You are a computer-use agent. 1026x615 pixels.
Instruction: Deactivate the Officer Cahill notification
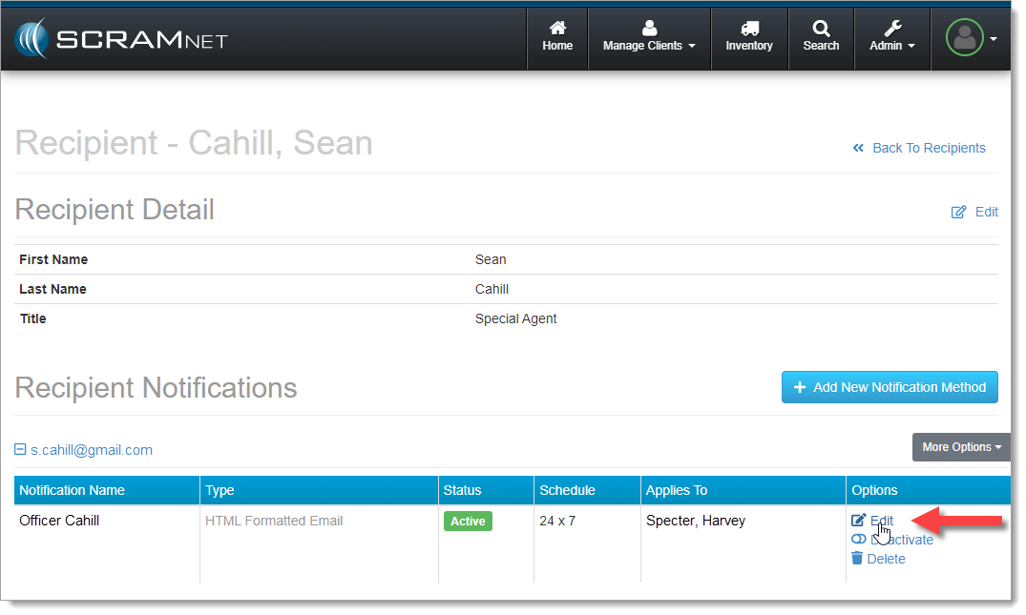click(901, 540)
